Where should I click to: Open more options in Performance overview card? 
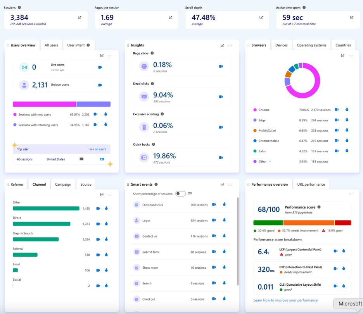click(350, 194)
